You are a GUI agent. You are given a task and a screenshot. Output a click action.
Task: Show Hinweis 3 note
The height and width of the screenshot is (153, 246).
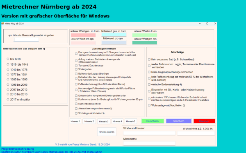click(104, 121)
